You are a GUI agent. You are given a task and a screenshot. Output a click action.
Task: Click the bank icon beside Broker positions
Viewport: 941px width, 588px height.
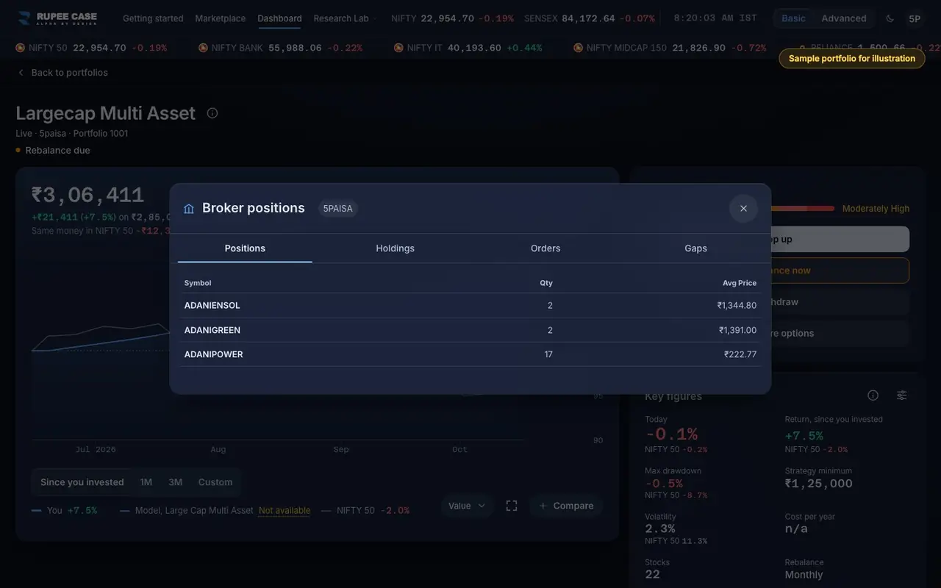[189, 209]
